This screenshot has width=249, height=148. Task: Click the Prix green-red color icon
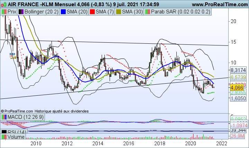click(4, 12)
